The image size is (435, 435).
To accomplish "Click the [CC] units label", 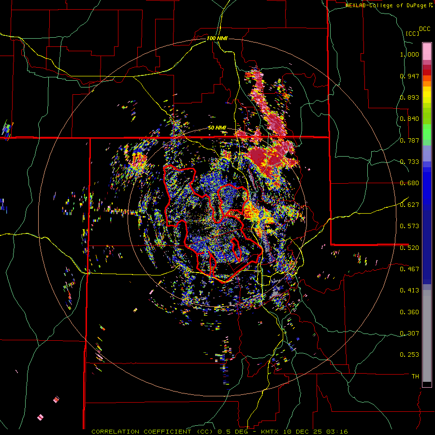I will (x=412, y=33).
